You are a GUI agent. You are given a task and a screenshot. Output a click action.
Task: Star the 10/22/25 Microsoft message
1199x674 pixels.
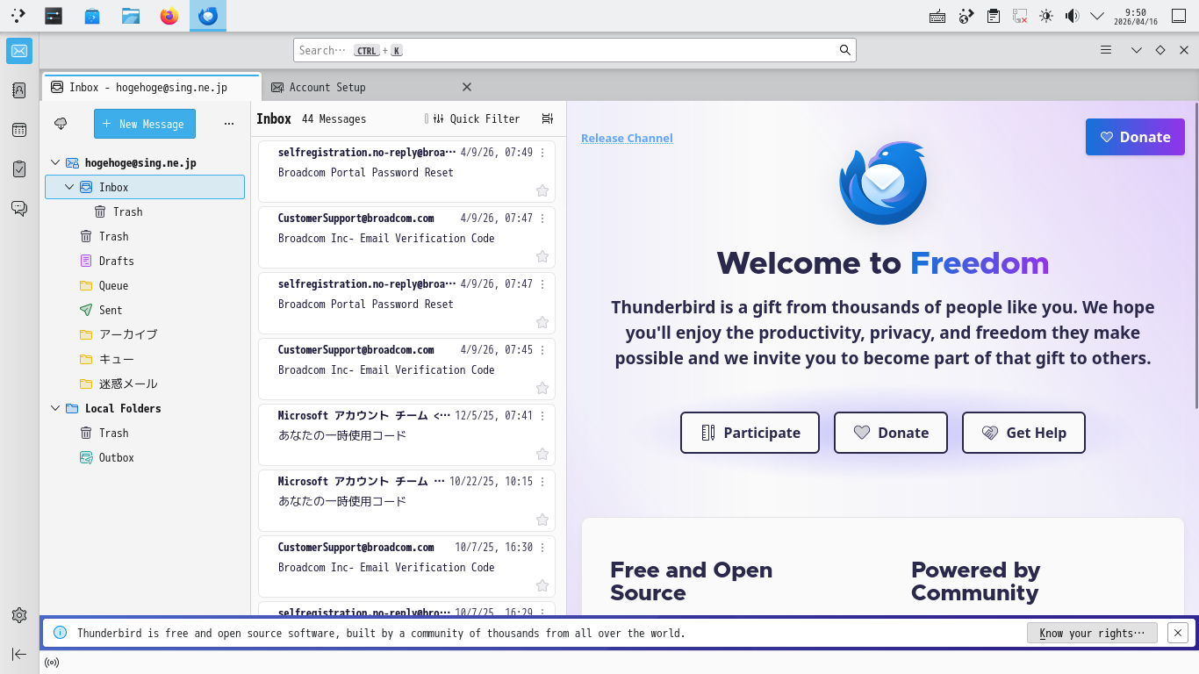tap(542, 520)
